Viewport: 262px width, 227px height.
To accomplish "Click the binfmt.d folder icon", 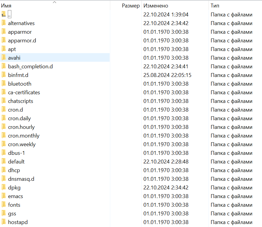I will point(4,75).
